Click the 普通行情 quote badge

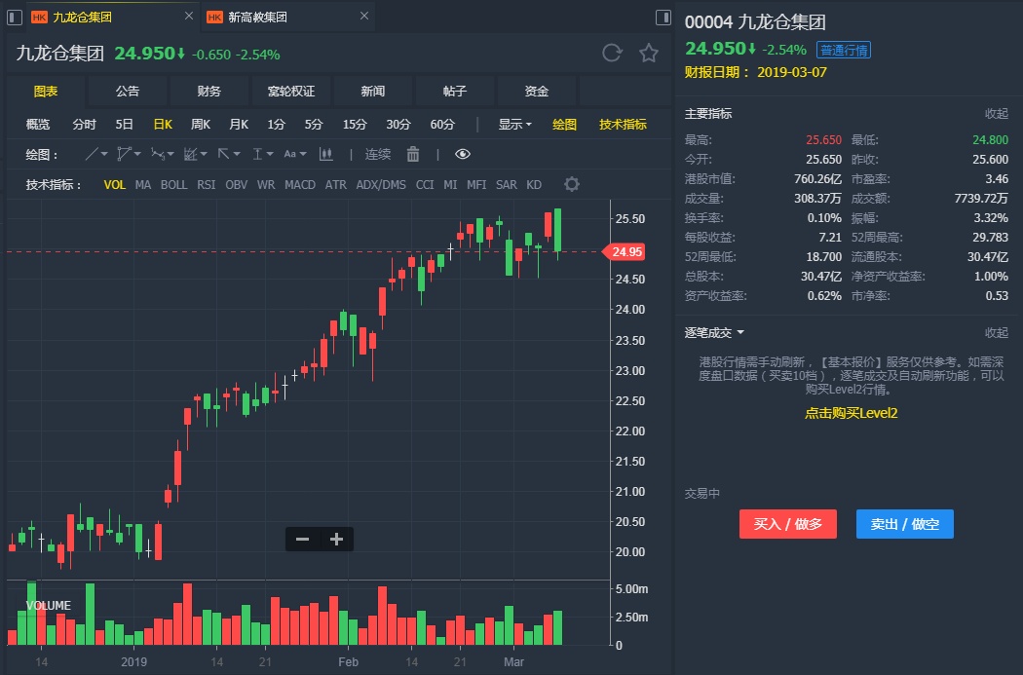843,50
